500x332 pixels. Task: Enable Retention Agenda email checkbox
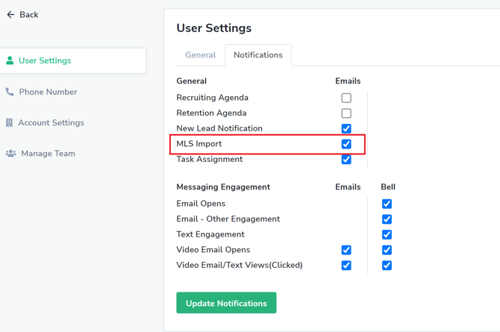click(346, 113)
